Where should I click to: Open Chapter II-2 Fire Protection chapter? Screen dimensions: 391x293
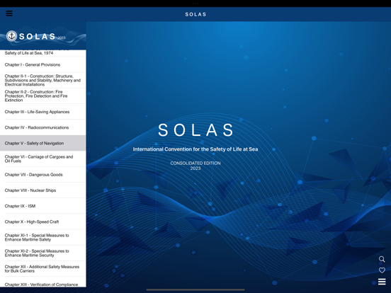coord(43,96)
